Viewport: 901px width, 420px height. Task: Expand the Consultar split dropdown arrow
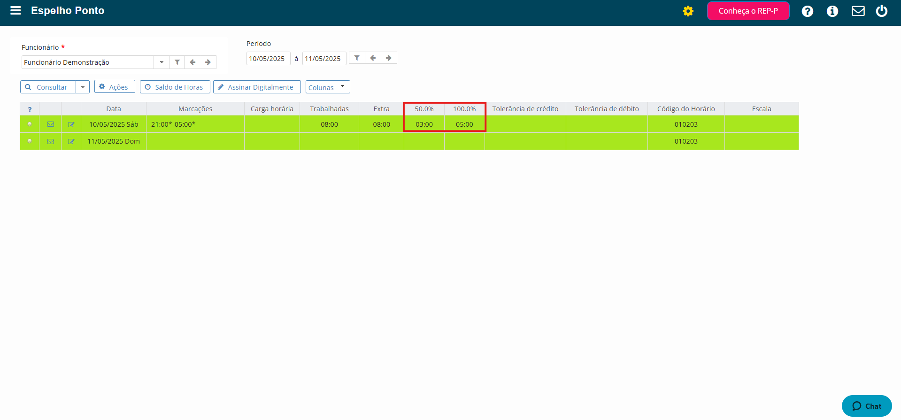83,87
